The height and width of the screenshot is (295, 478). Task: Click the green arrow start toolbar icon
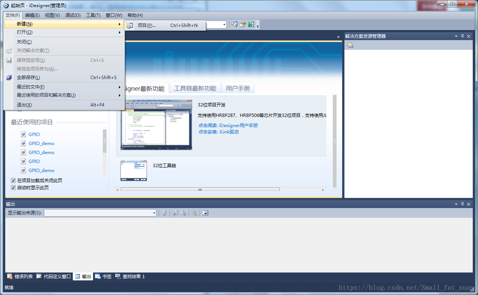251,24
